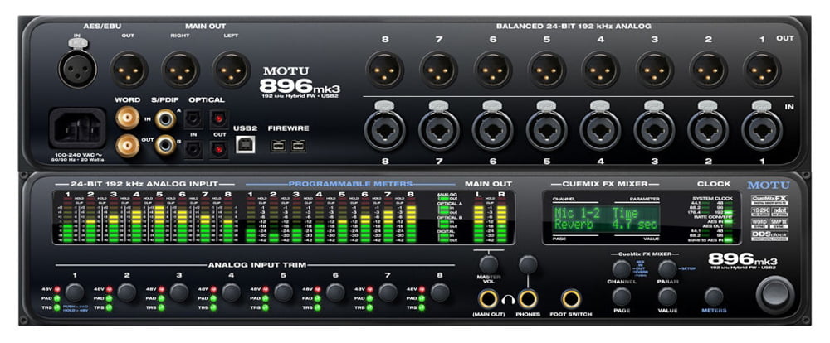
Task: Click the DDS clock badge logo
Action: [770, 236]
